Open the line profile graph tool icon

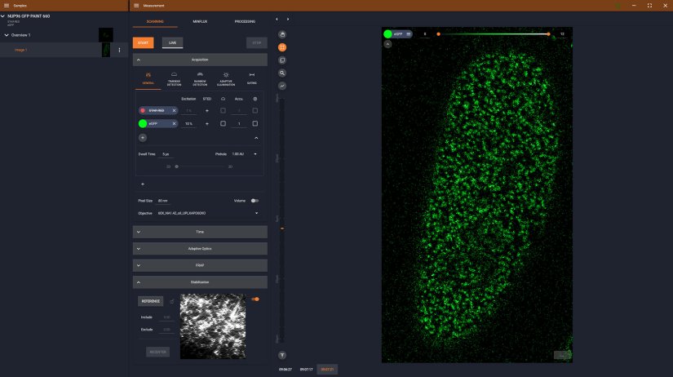[282, 86]
